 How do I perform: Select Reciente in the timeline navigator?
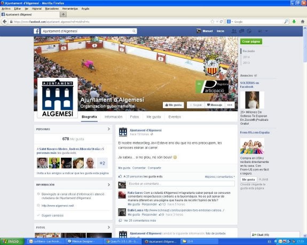[x=249, y=51]
